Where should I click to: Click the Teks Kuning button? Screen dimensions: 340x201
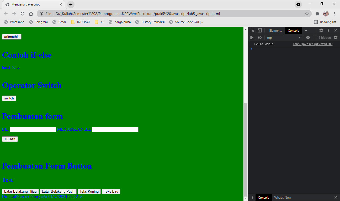(89, 191)
